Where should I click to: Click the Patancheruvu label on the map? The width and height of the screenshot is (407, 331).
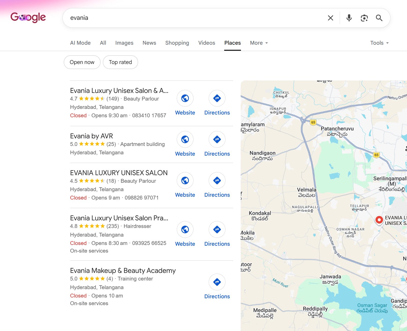(337, 131)
